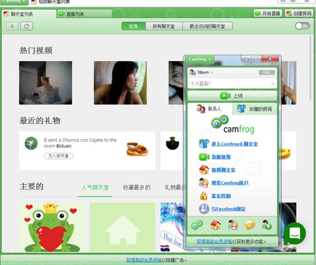The width and height of the screenshot is (316, 265).
Task: Open the green support chat bubble
Action: point(295,233)
